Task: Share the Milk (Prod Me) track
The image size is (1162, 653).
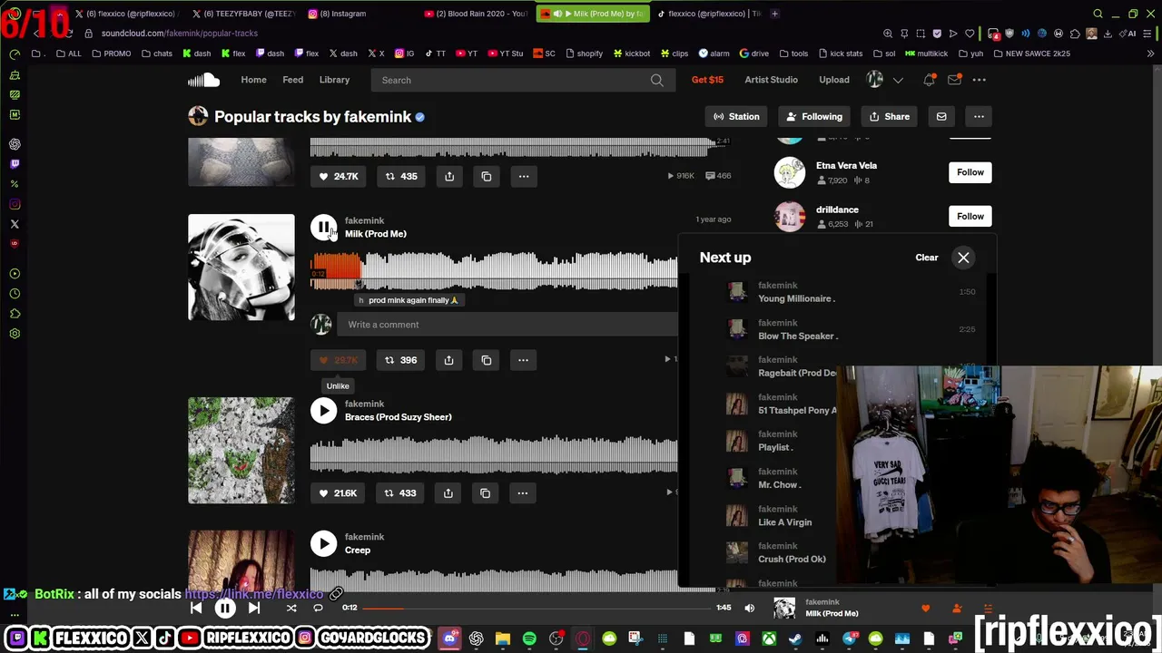Action: [448, 360]
